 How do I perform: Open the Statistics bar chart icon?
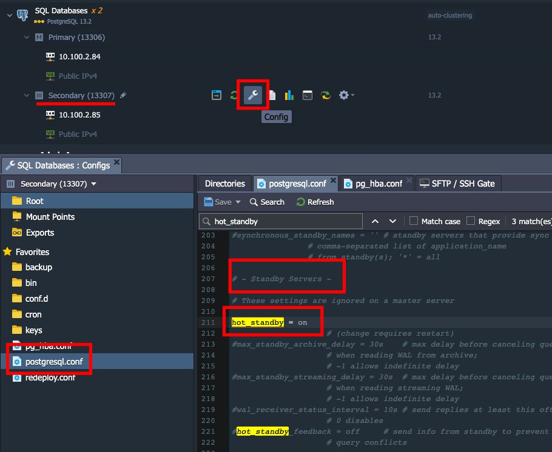point(289,95)
